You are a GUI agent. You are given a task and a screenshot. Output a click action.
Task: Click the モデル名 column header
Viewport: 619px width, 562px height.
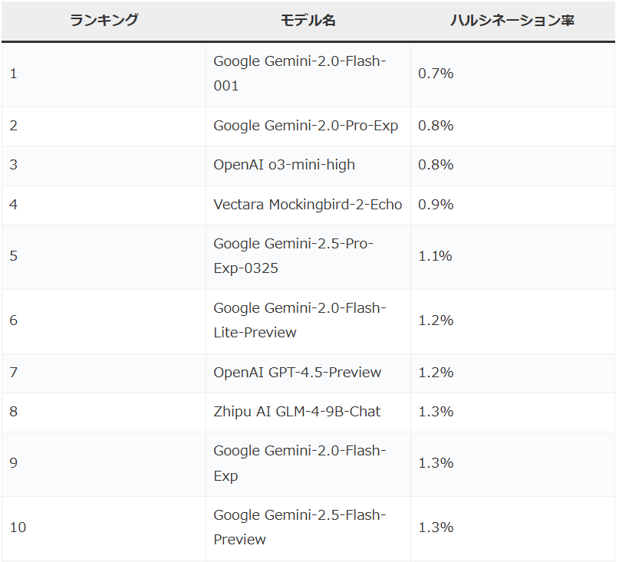click(x=308, y=20)
